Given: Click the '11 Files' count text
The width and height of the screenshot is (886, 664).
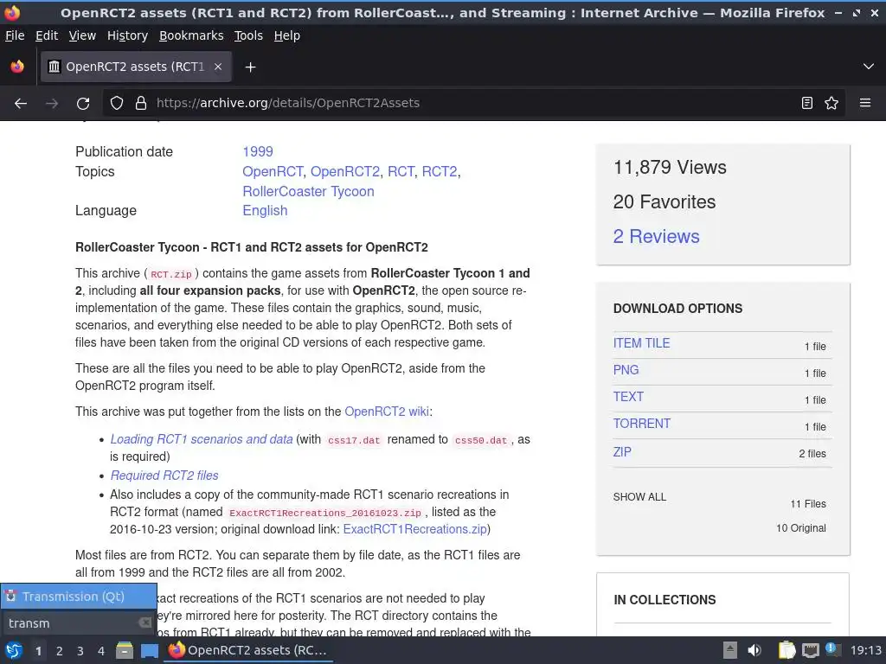Looking at the screenshot, I should tap(808, 504).
